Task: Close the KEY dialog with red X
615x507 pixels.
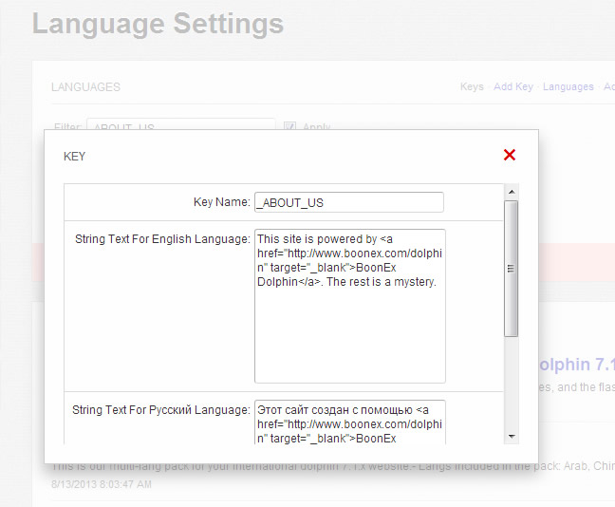Action: pos(510,155)
